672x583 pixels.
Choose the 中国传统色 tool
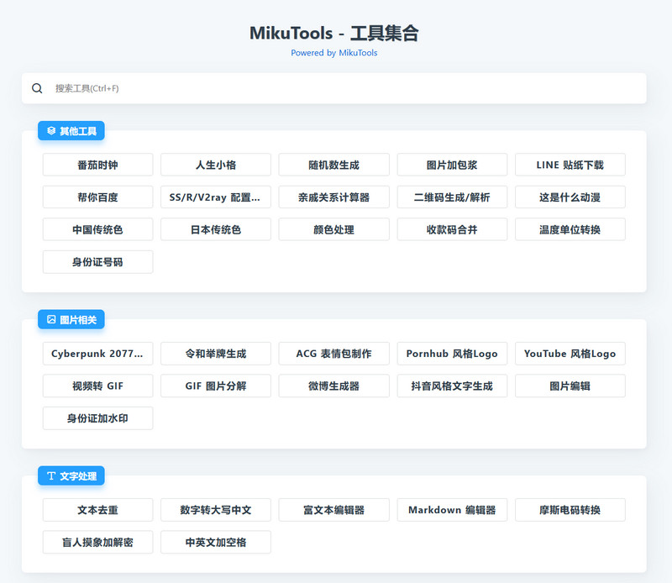tap(97, 229)
